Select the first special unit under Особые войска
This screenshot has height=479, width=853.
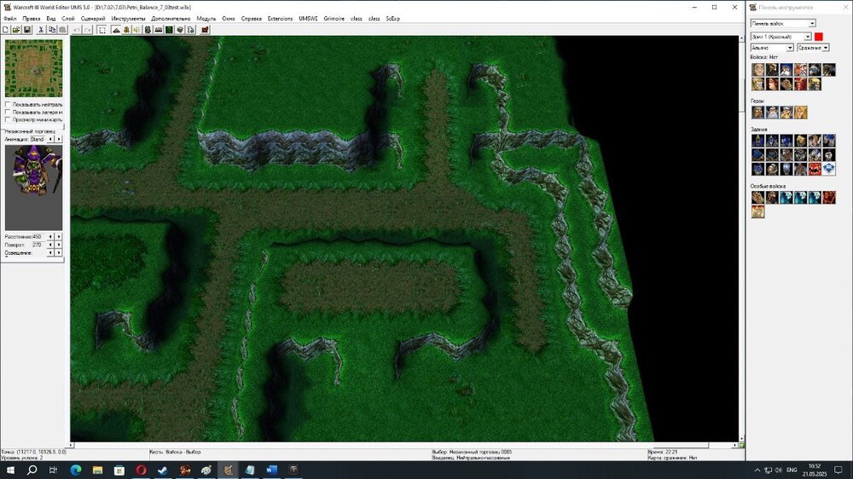pos(757,198)
